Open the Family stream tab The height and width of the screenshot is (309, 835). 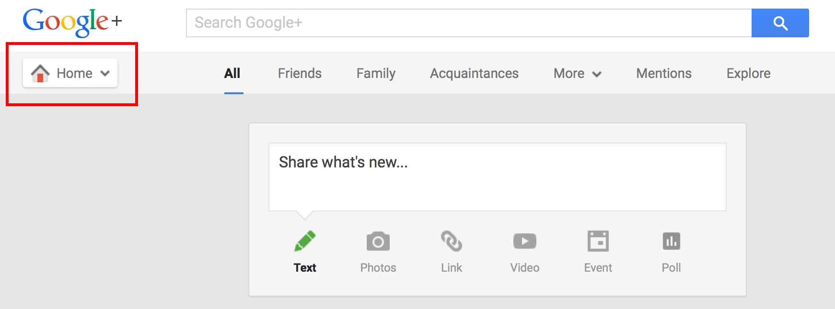[376, 74]
